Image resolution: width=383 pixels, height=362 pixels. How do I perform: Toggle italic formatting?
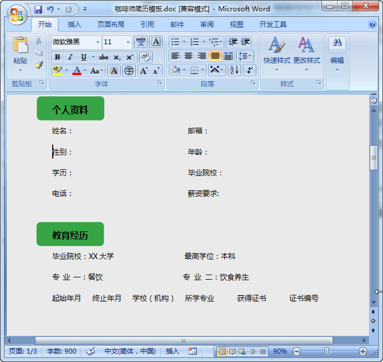click(x=70, y=57)
